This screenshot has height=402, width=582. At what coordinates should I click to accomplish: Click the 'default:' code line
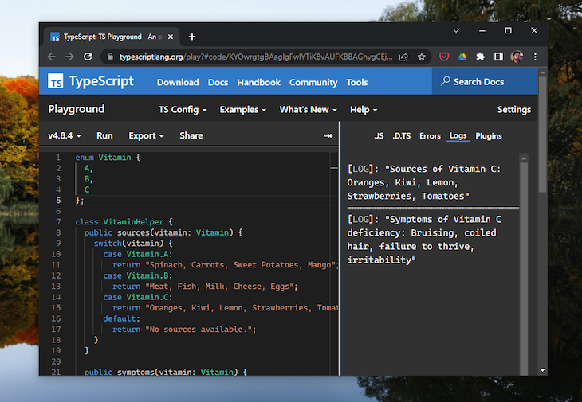pos(121,318)
